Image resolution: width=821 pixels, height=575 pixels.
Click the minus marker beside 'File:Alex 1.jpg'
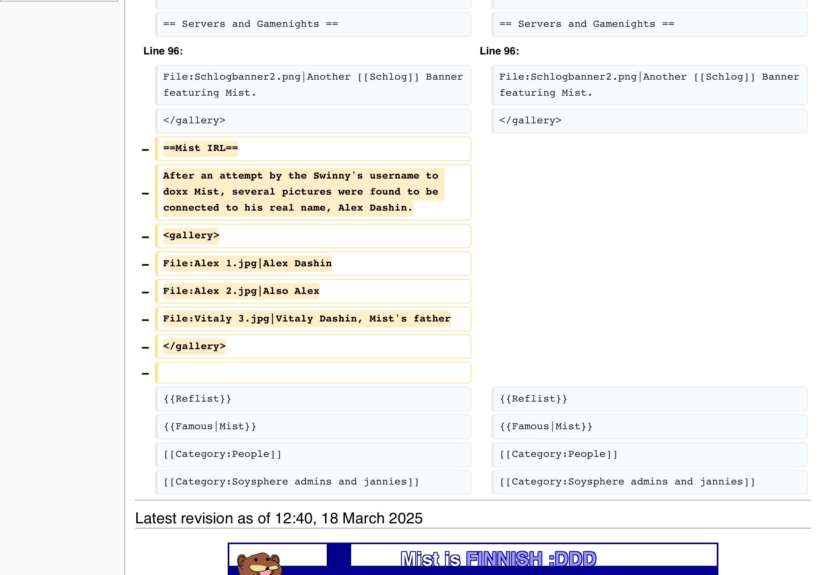point(145,265)
